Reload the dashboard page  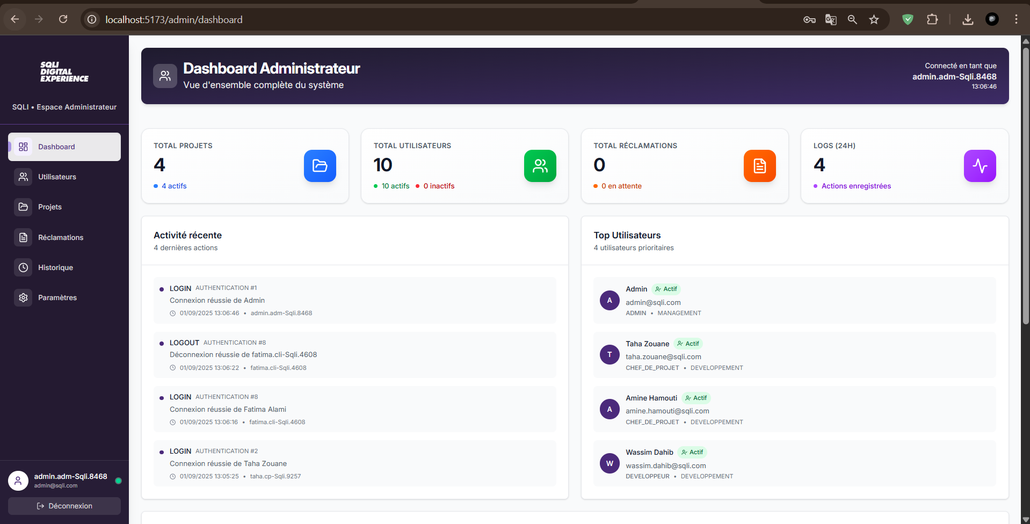coord(63,20)
